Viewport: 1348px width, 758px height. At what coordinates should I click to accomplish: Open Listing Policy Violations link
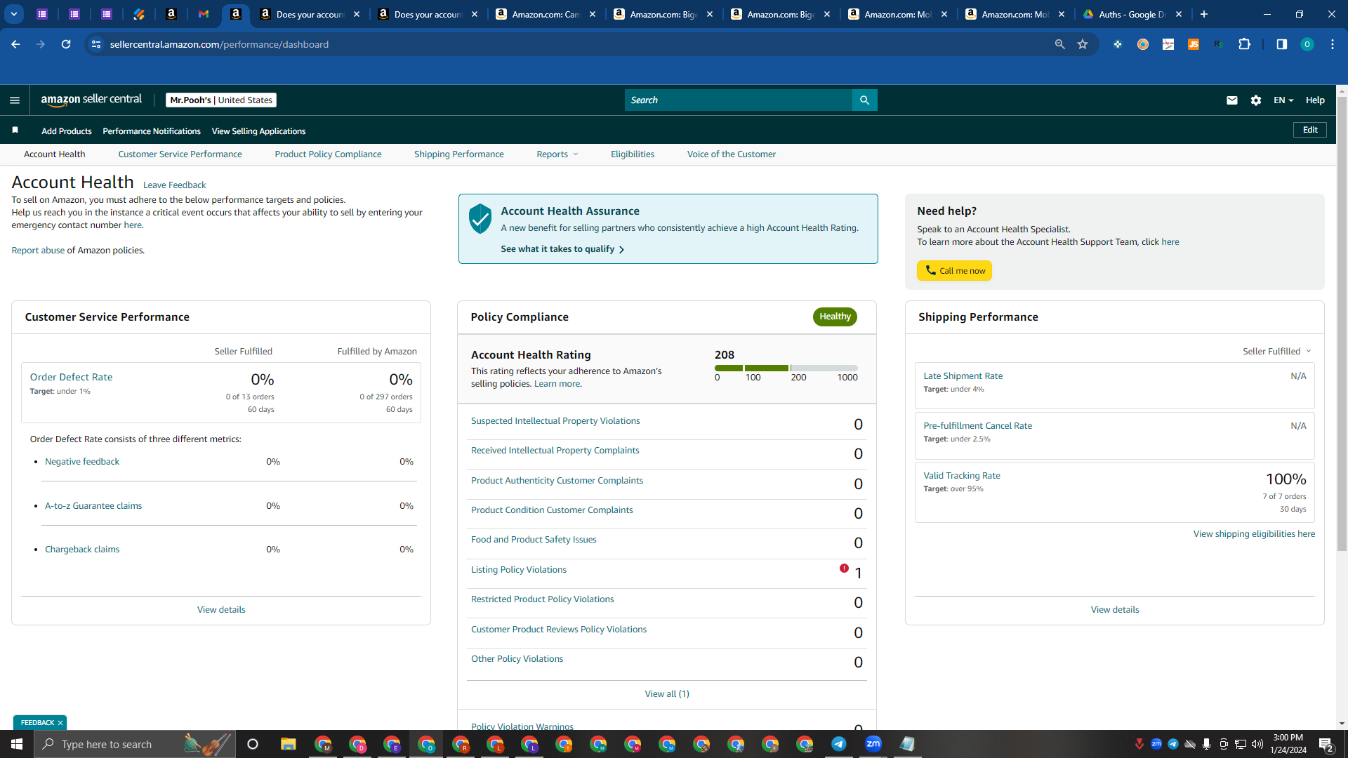[519, 570]
